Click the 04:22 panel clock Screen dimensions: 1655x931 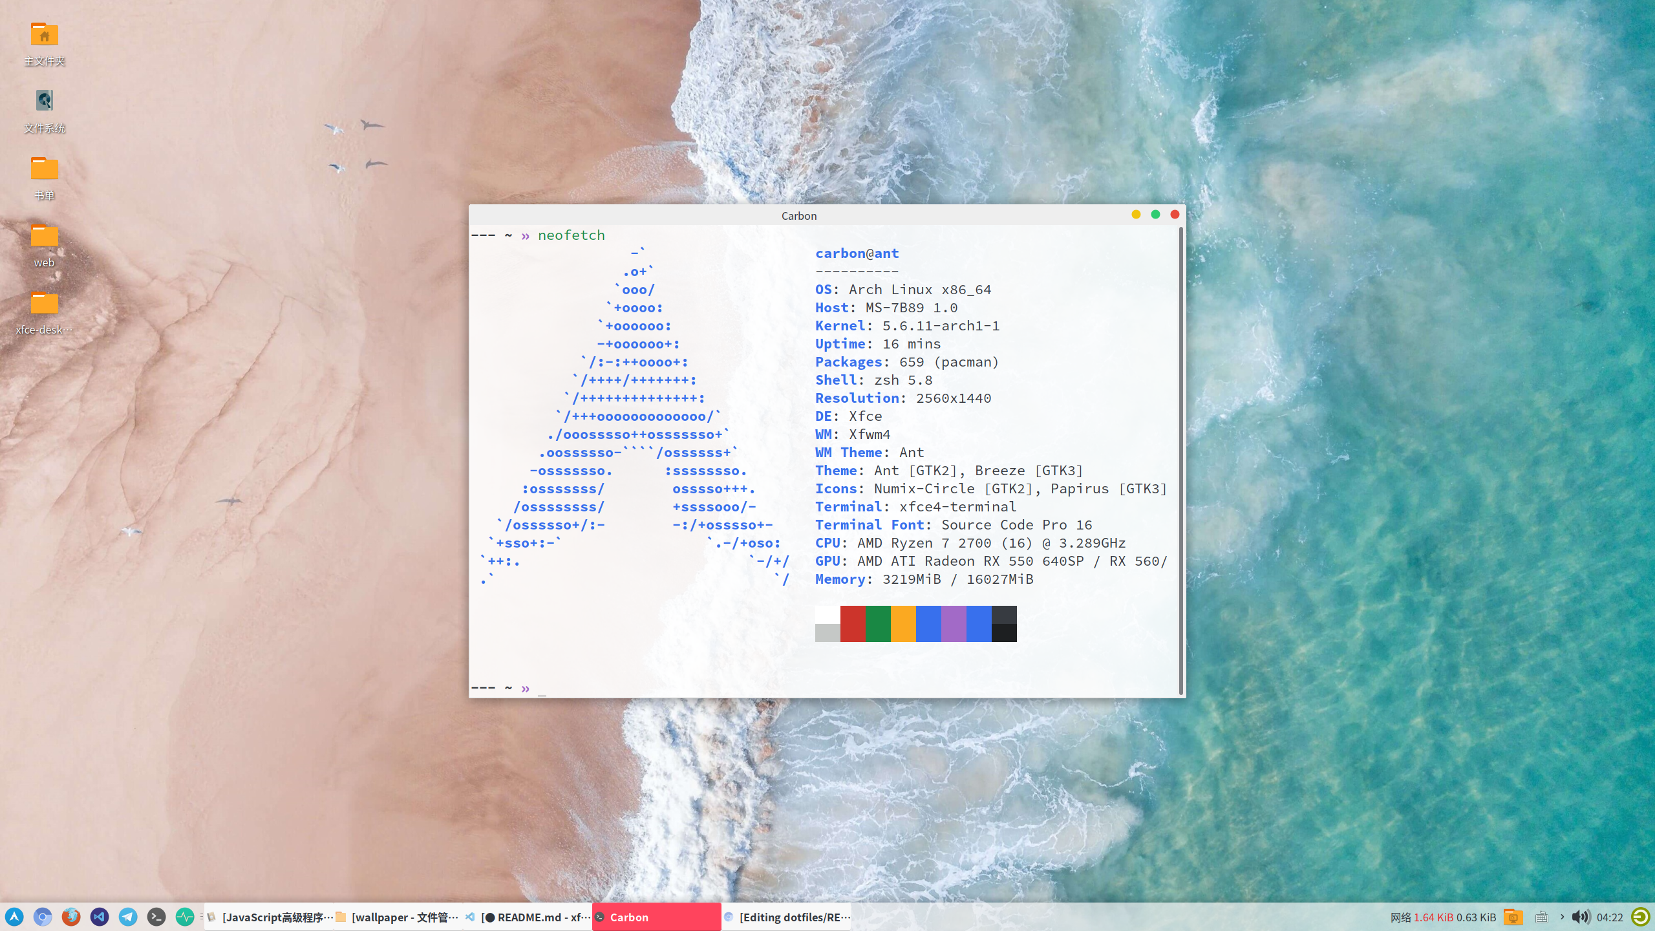click(1610, 917)
